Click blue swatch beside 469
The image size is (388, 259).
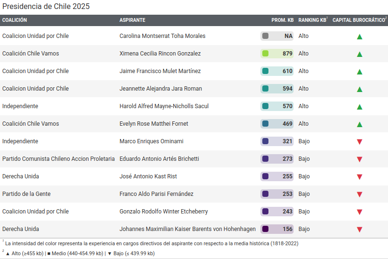pyautogui.click(x=265, y=124)
